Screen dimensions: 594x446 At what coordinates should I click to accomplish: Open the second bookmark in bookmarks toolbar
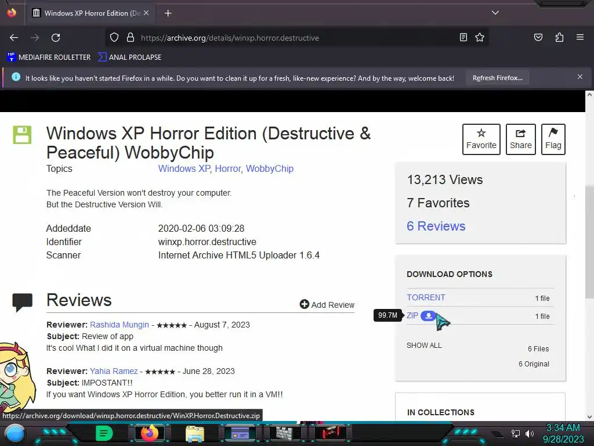click(x=129, y=57)
